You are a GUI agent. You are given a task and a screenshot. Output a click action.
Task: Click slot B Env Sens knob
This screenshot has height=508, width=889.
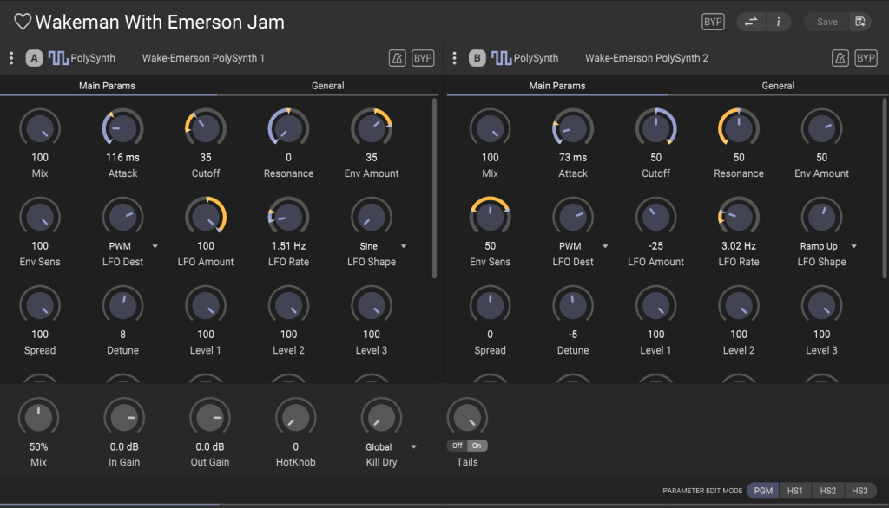click(490, 217)
